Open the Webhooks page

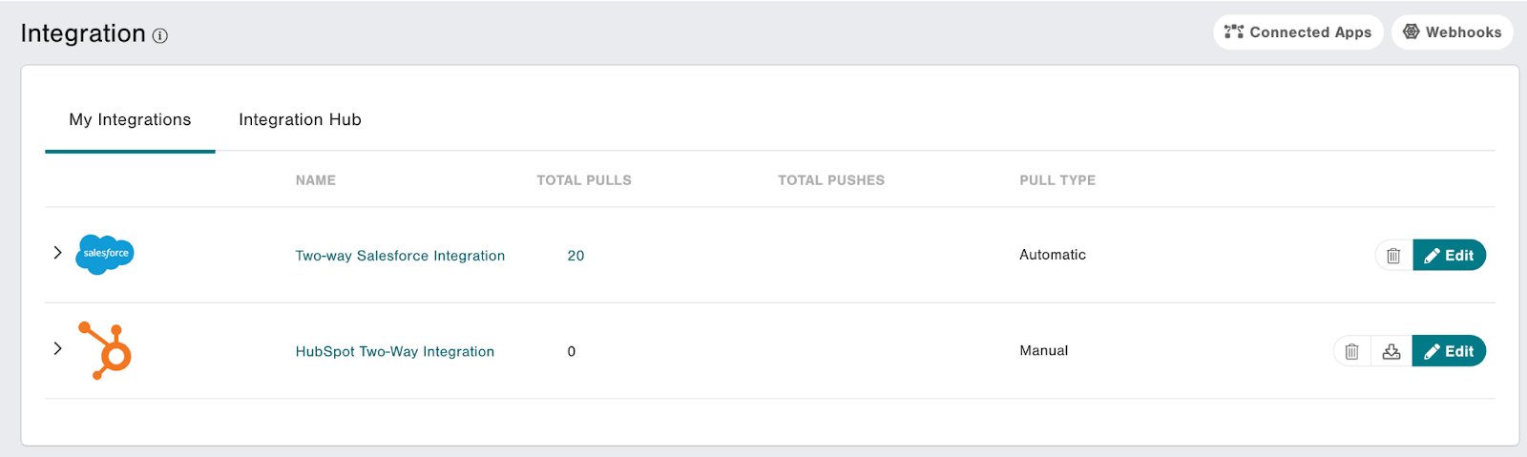1452,32
